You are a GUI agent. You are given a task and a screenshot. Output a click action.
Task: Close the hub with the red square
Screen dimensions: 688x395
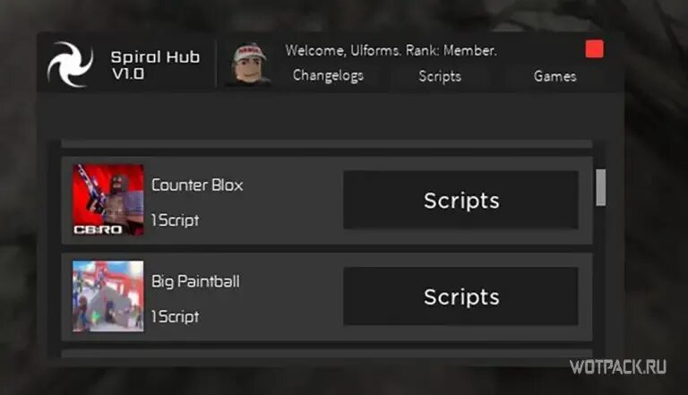[x=595, y=49]
